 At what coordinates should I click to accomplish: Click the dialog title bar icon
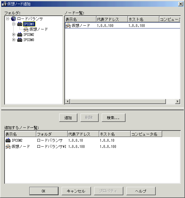(x=4, y=4)
